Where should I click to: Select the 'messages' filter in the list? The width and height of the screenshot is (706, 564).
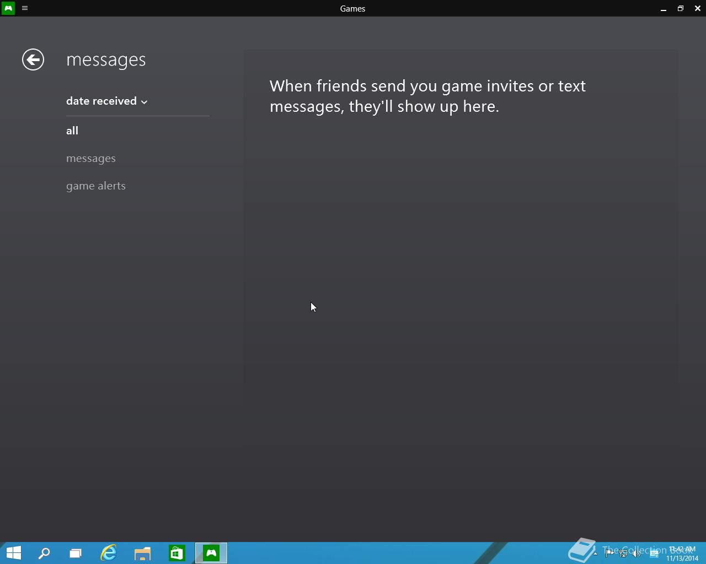click(x=91, y=158)
